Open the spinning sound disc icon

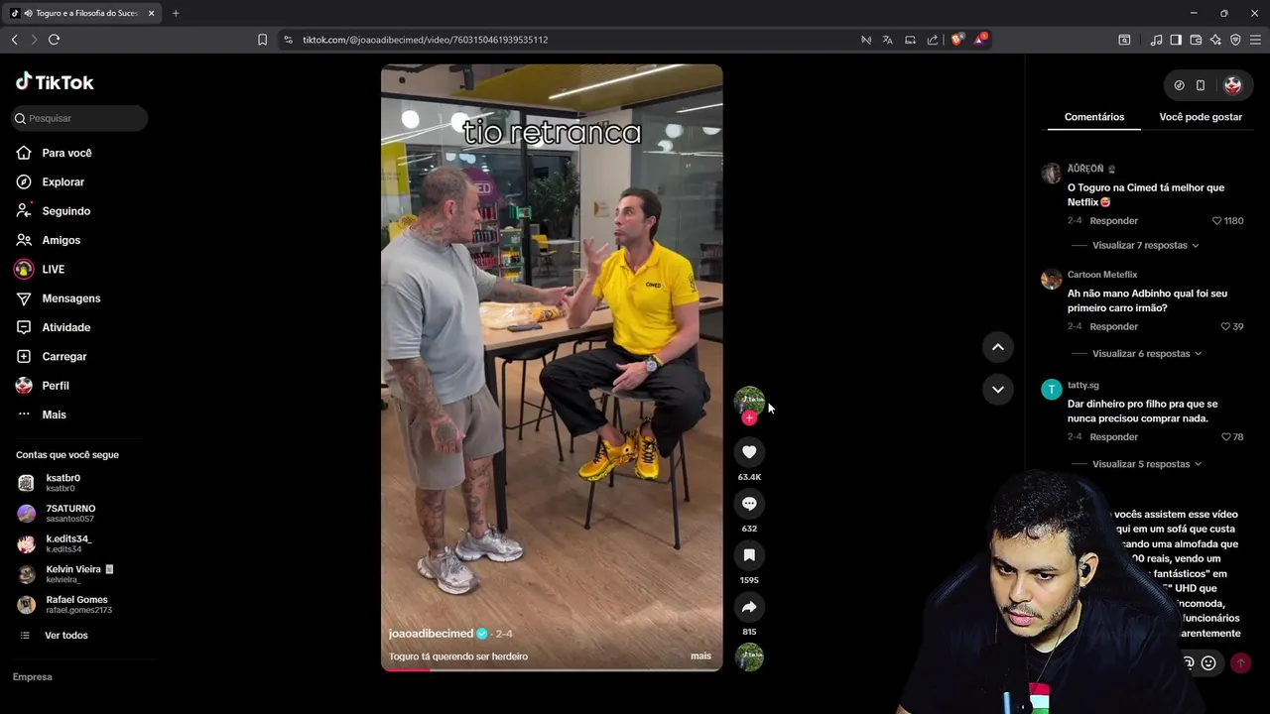pos(749,656)
